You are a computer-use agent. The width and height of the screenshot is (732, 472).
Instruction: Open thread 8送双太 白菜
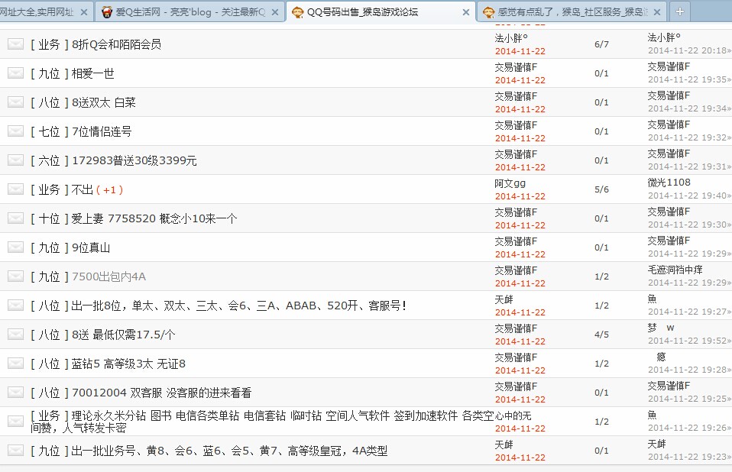[104, 102]
